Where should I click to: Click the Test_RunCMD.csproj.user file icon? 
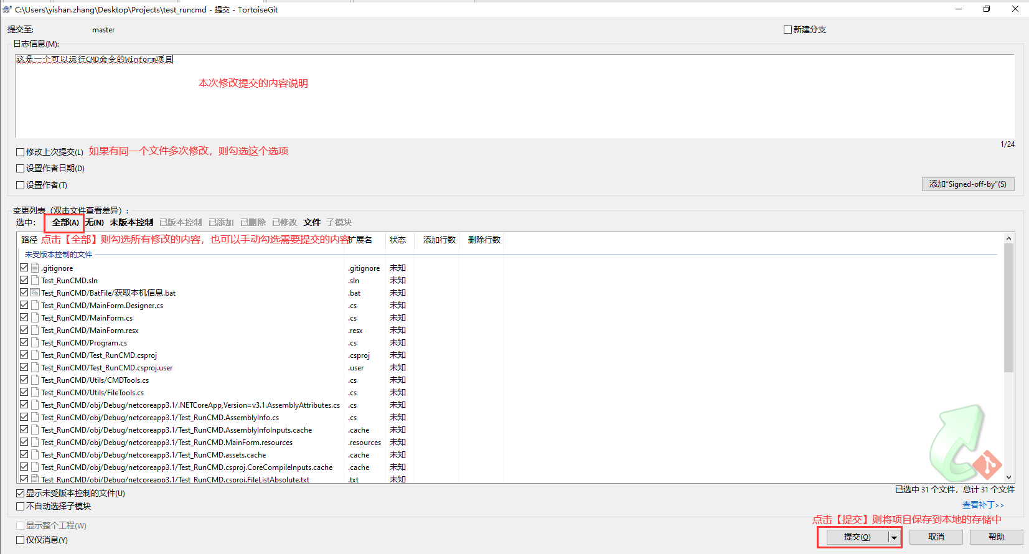(35, 367)
